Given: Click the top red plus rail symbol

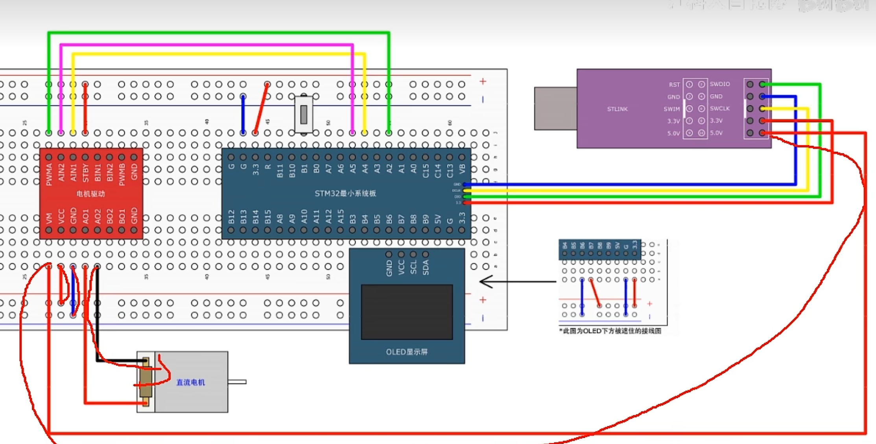Looking at the screenshot, I should click(x=483, y=81).
